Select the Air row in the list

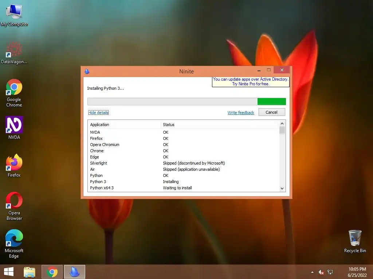(x=183, y=169)
